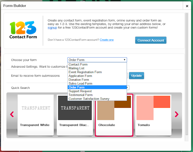Viewport: 193px width, 152px height.
Task: Click the dialog vertical scrollbar
Action: pyautogui.click(x=187, y=74)
